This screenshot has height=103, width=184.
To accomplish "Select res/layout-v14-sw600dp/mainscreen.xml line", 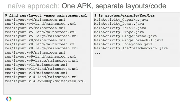I will click(45, 81).
